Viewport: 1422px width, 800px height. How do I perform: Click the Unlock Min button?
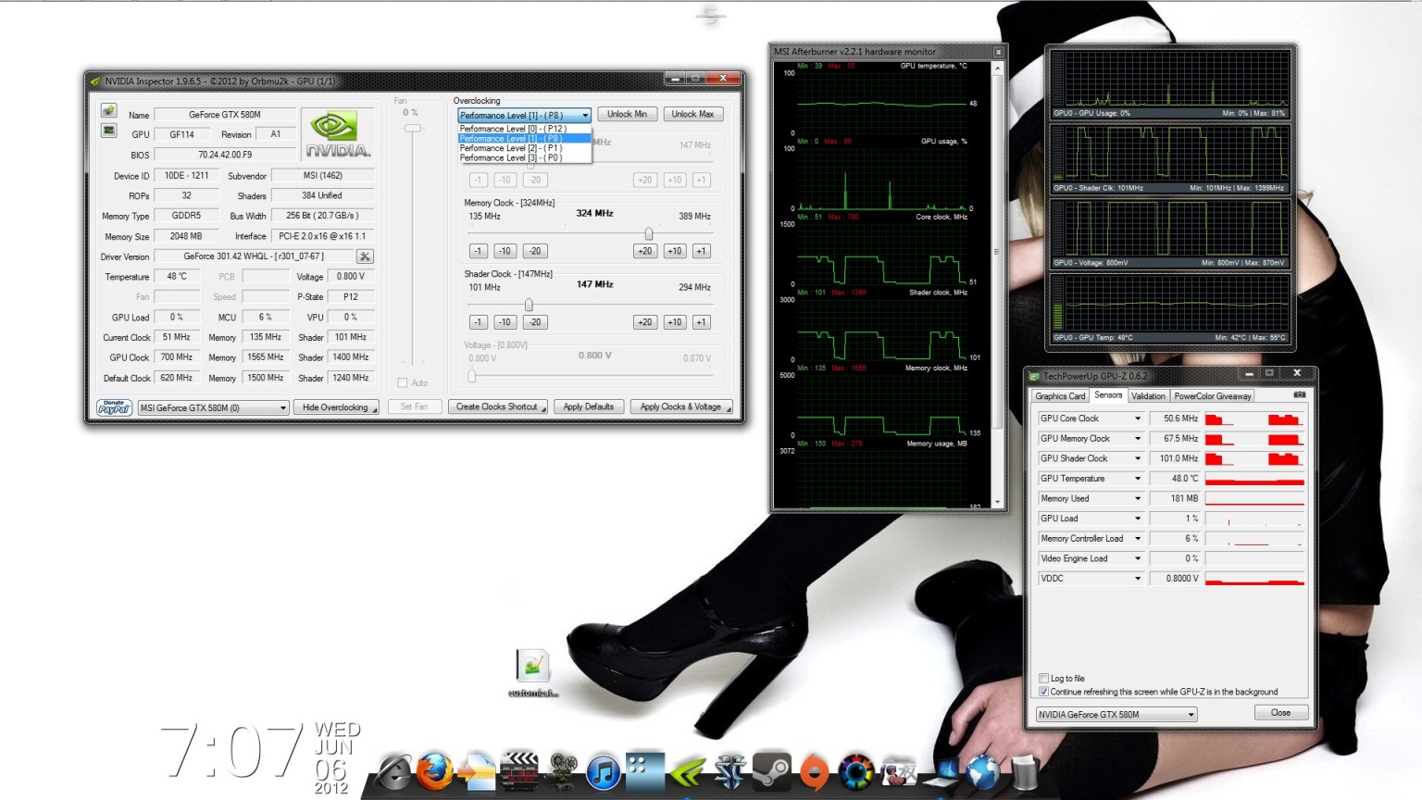point(627,114)
